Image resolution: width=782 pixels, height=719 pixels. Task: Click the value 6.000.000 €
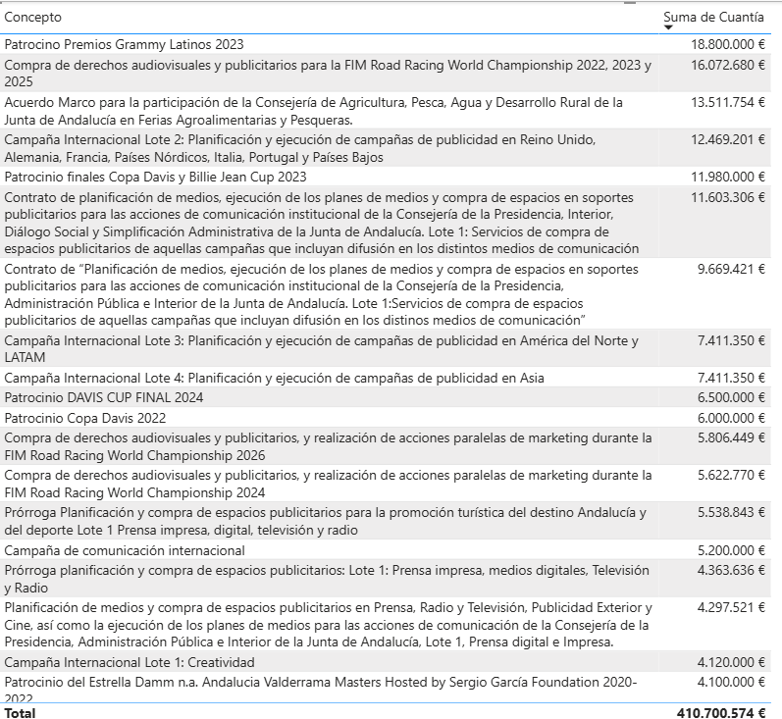click(x=731, y=418)
